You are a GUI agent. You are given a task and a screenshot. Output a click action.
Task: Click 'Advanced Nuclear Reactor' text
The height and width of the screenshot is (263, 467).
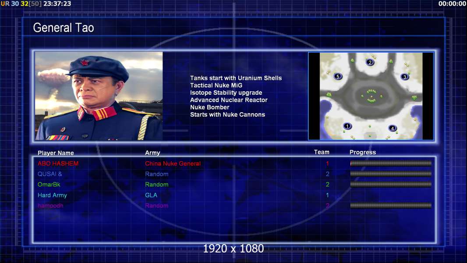coord(229,100)
